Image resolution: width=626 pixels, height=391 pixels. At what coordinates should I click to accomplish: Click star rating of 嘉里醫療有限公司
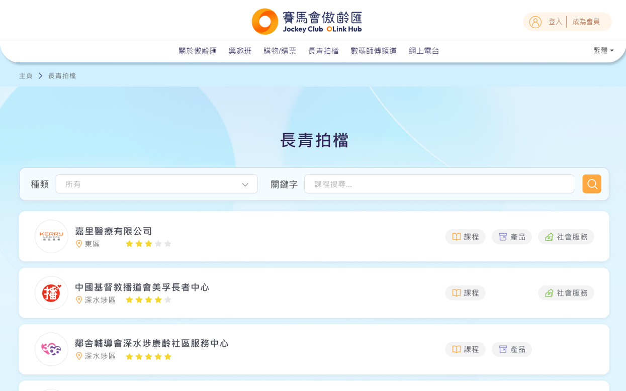coord(148,244)
